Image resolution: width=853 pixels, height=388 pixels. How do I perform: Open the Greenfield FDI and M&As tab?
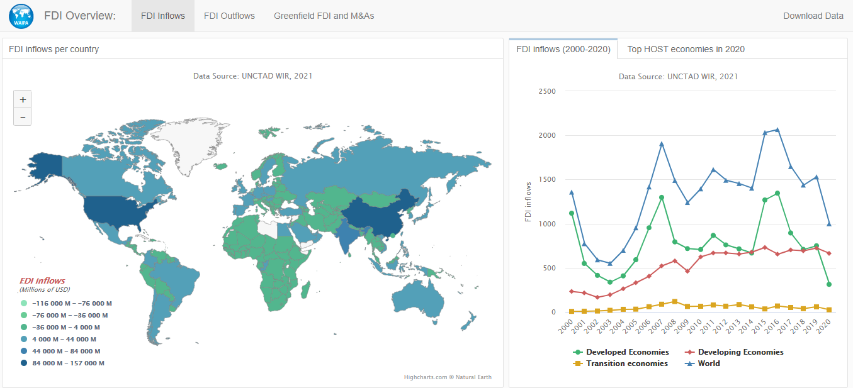pos(323,16)
